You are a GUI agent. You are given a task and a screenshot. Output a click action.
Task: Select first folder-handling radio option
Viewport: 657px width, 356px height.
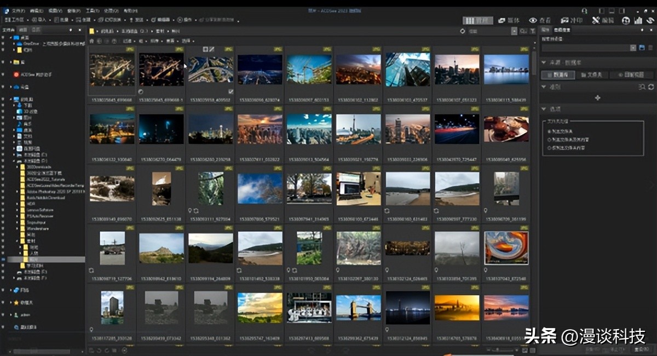pos(550,131)
